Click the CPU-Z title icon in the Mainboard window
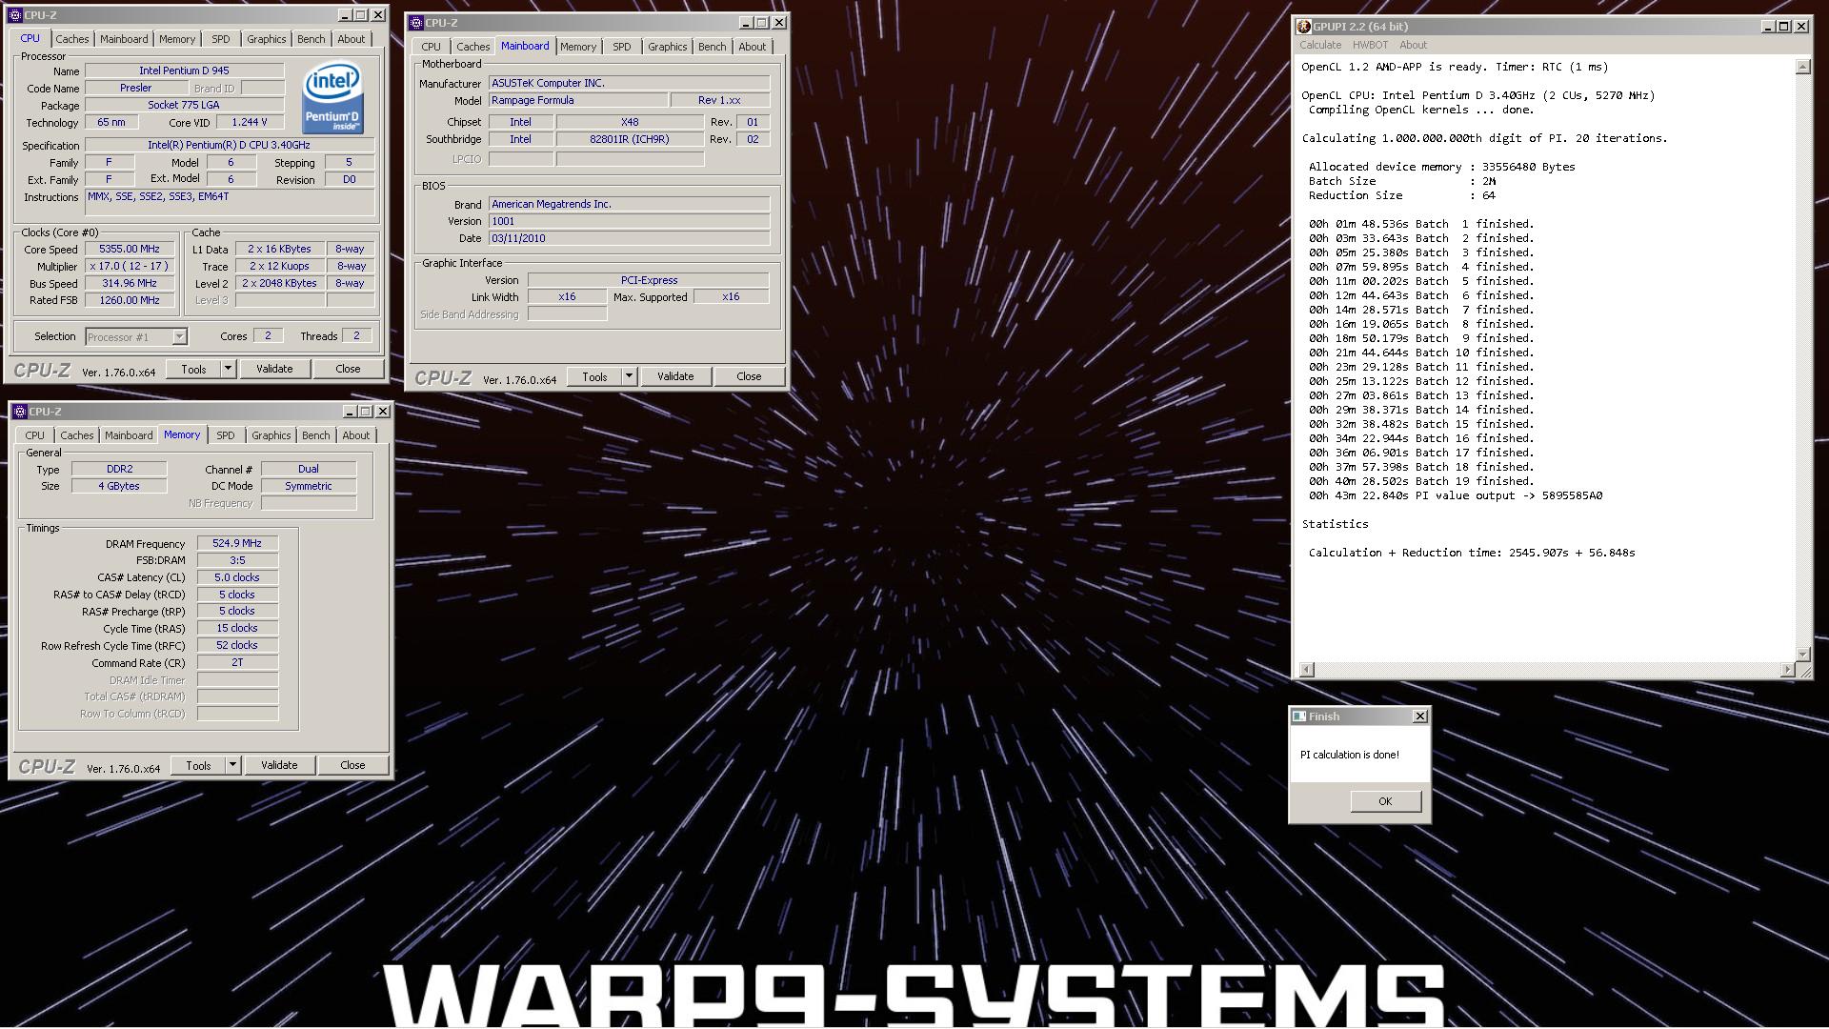The width and height of the screenshot is (1829, 1029). click(x=416, y=23)
